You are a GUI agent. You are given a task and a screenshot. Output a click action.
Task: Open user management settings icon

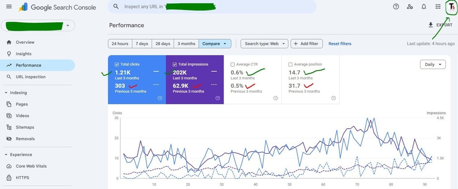[x=410, y=6]
